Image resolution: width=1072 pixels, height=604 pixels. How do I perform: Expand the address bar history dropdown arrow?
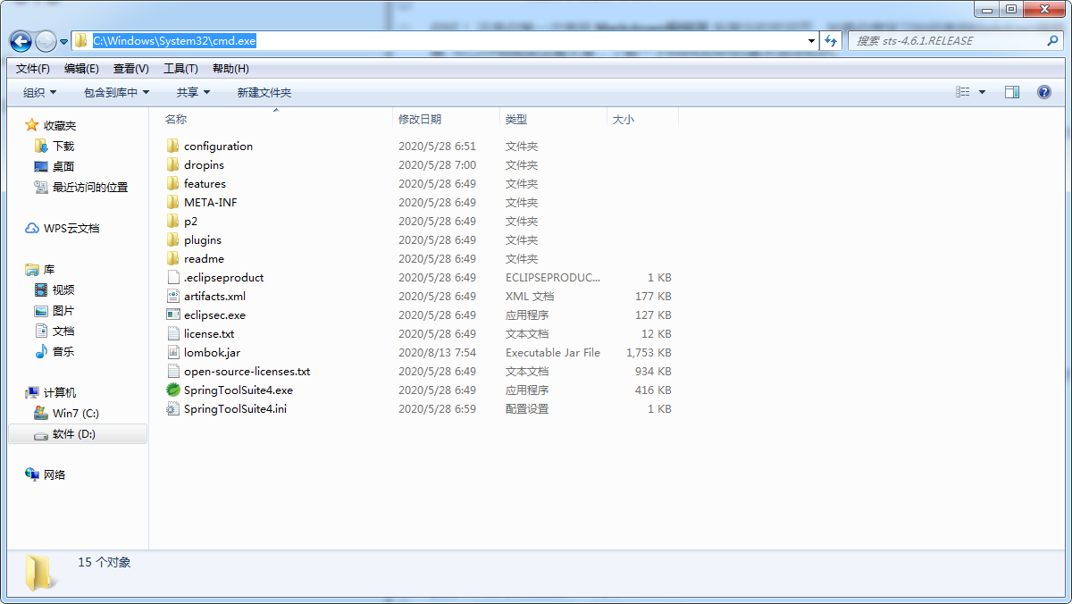click(811, 41)
